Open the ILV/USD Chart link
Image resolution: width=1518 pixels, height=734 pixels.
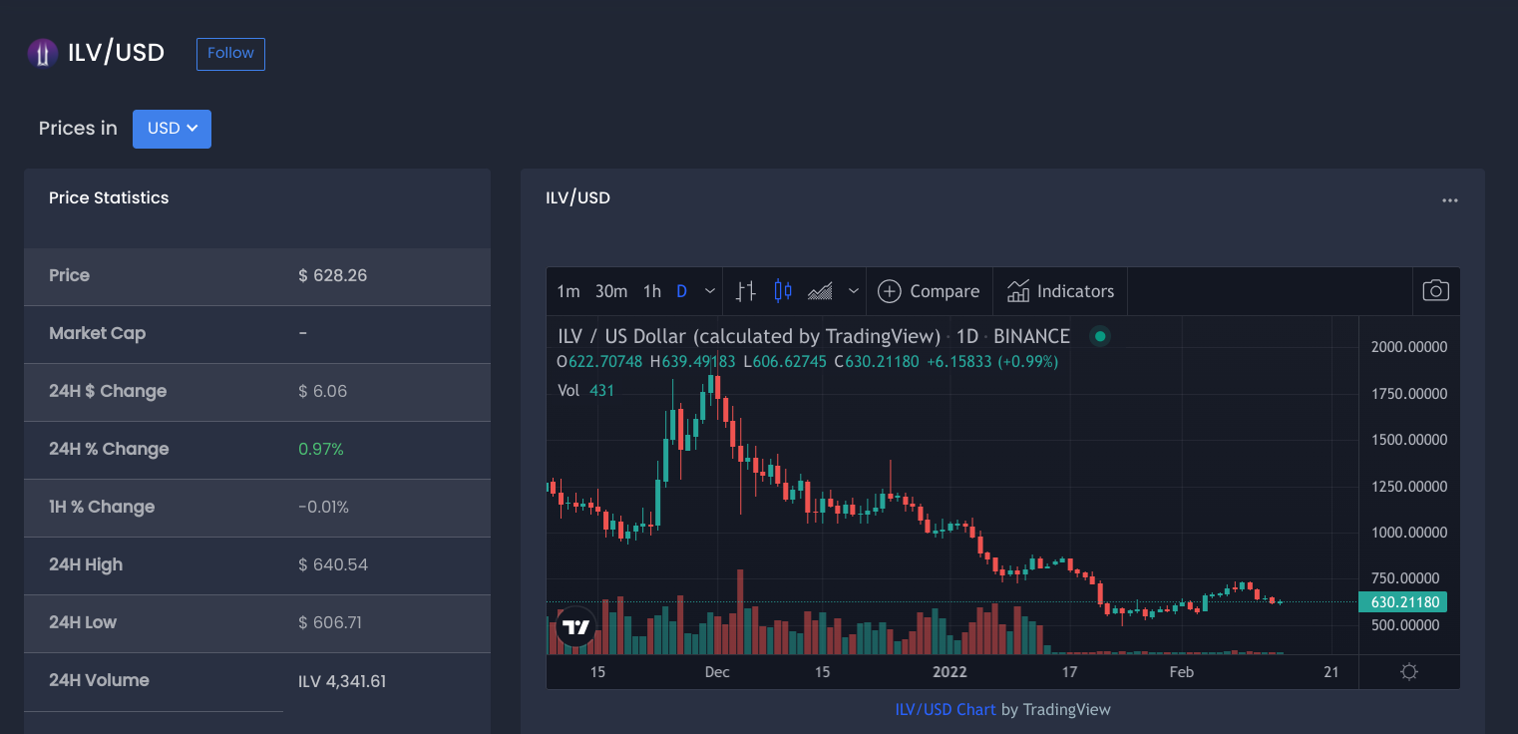946,709
